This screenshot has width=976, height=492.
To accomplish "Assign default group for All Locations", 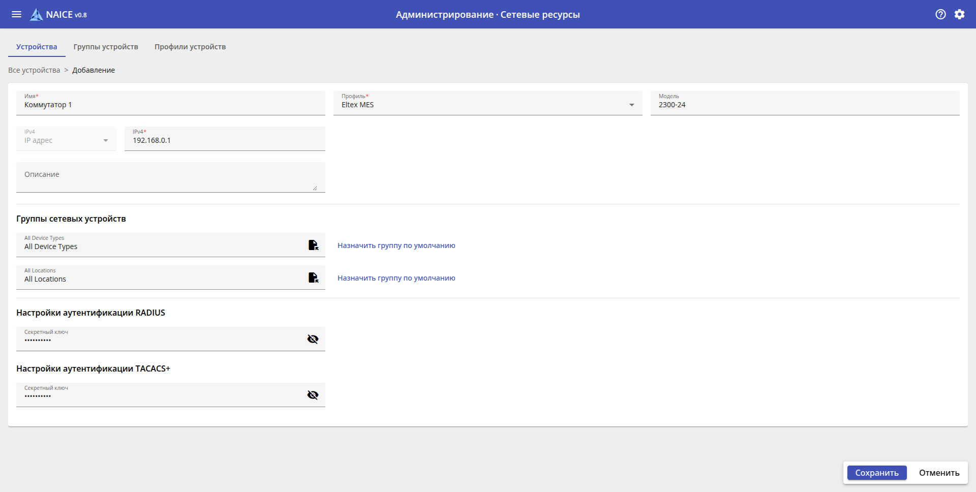I will 396,278.
